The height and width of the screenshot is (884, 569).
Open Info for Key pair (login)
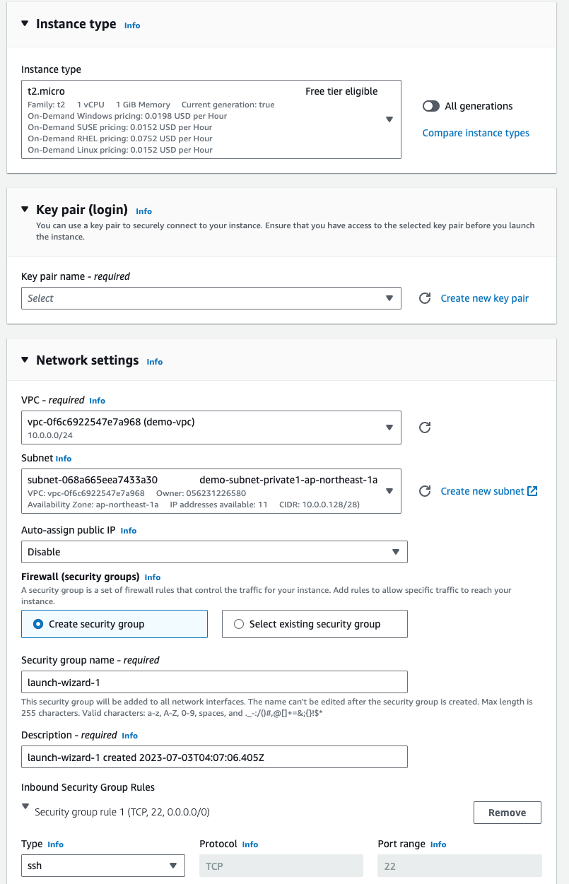143,211
